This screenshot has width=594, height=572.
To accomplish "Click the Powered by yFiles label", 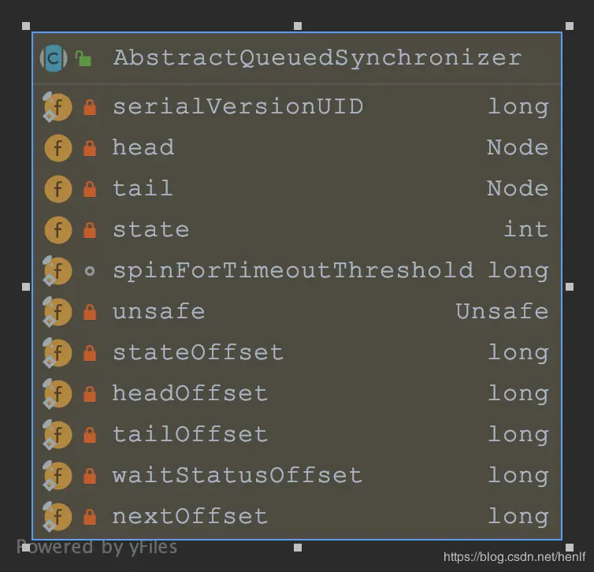I will tap(97, 547).
